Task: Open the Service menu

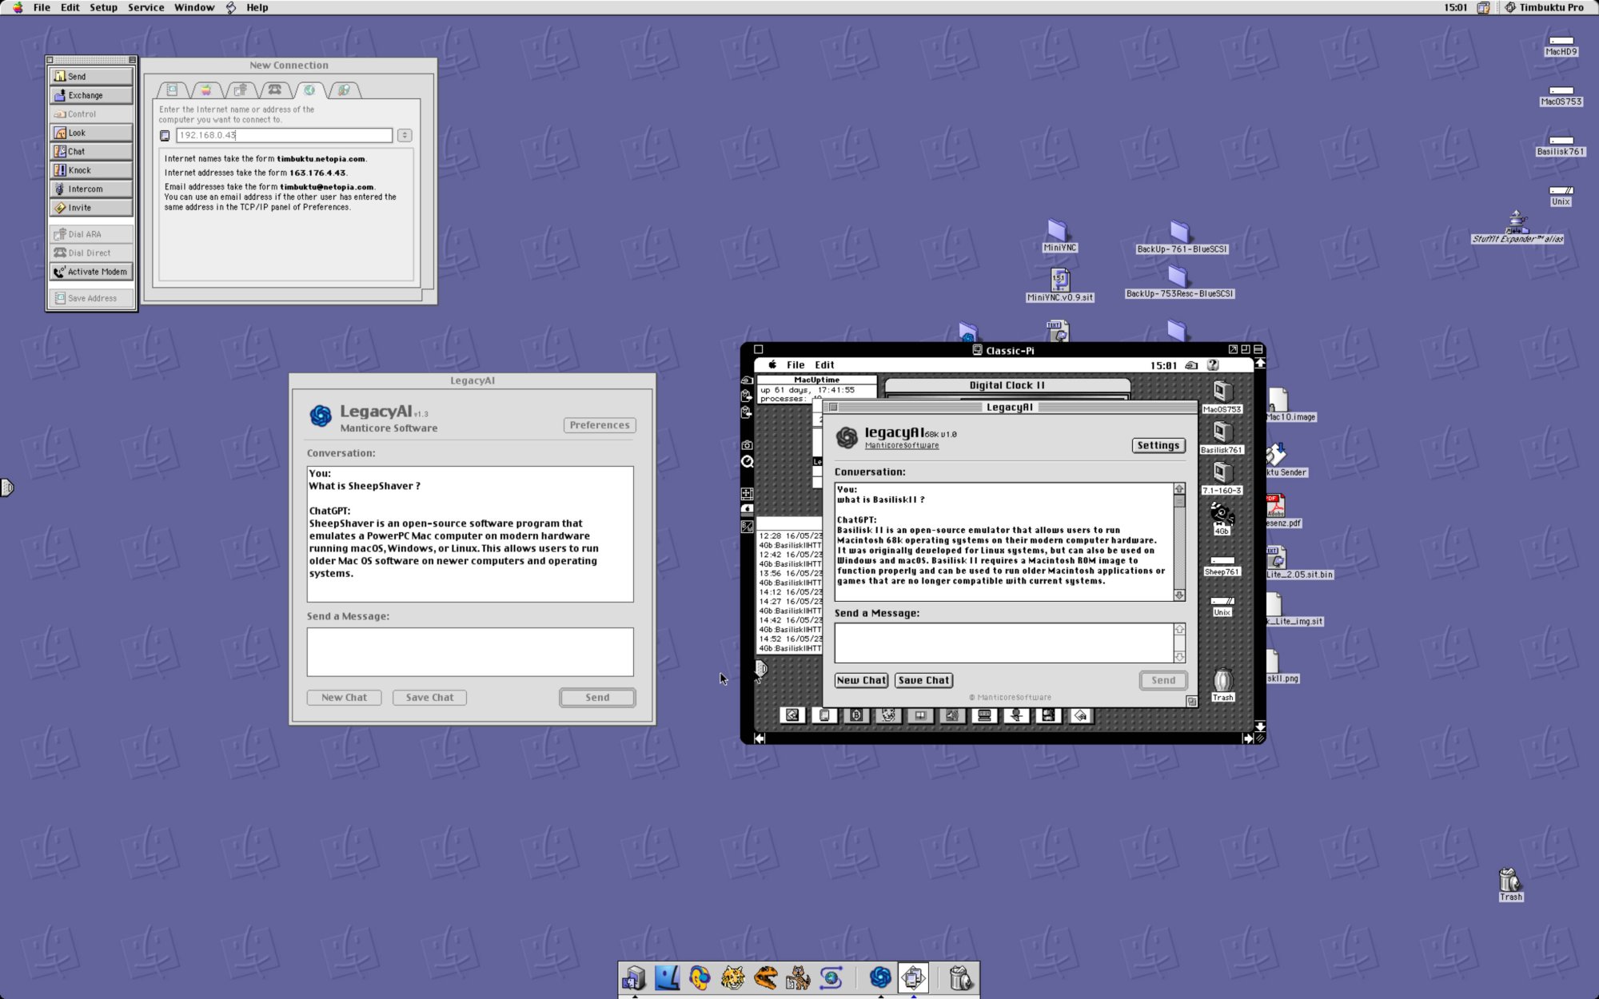Action: [146, 7]
